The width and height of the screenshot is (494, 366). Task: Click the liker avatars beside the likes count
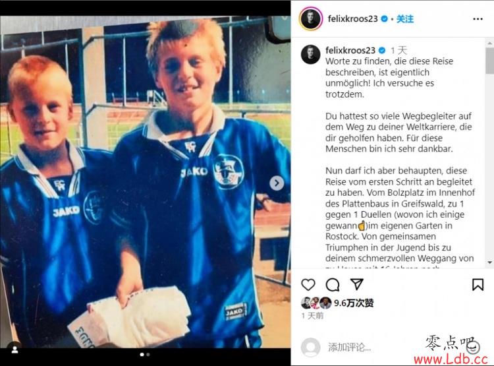click(x=316, y=303)
